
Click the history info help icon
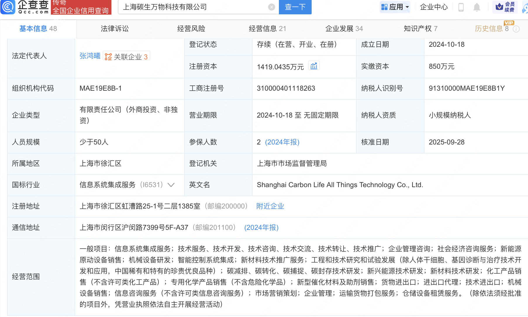(x=516, y=29)
